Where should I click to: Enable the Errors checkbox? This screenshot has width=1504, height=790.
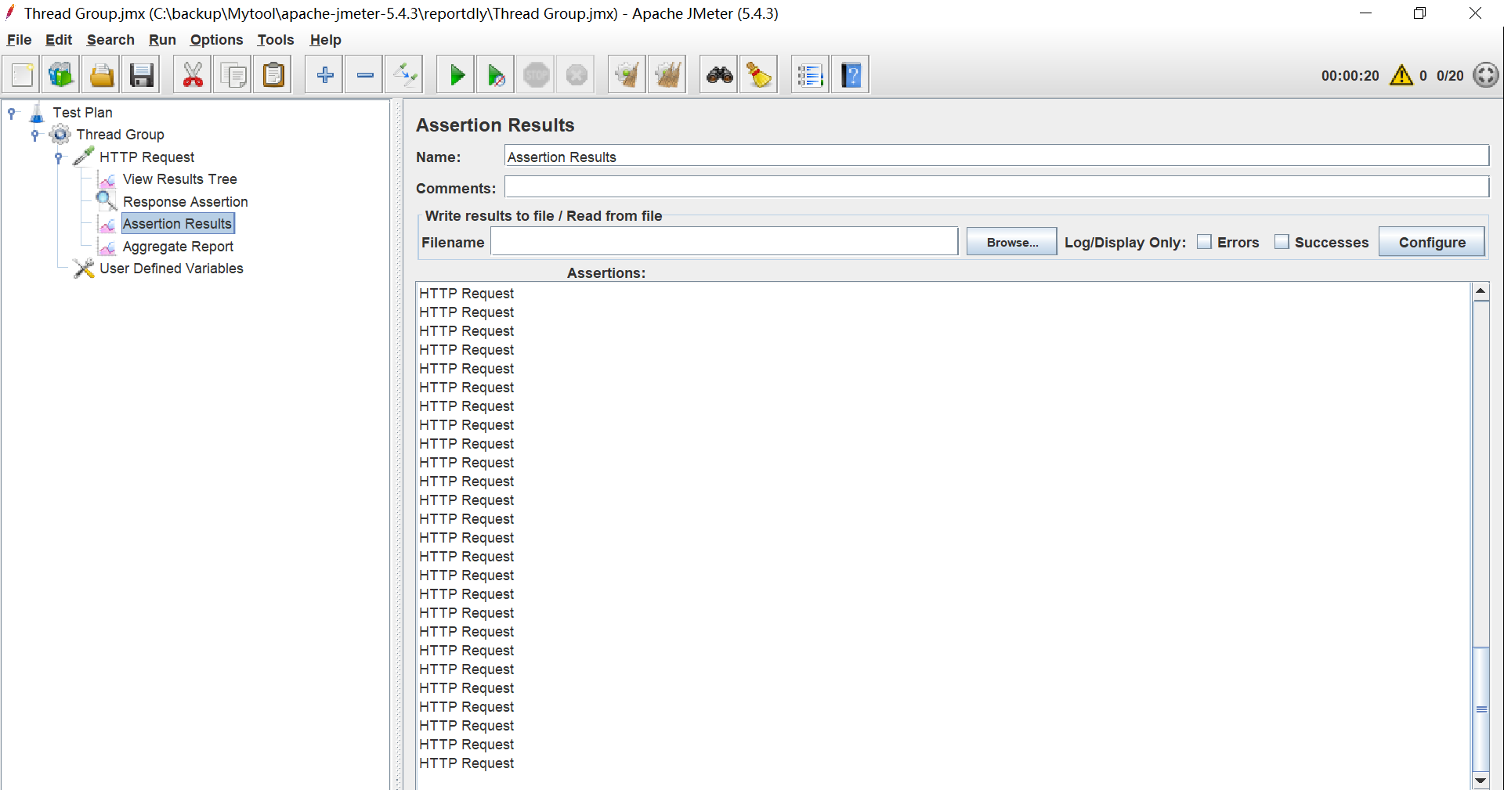click(x=1205, y=242)
